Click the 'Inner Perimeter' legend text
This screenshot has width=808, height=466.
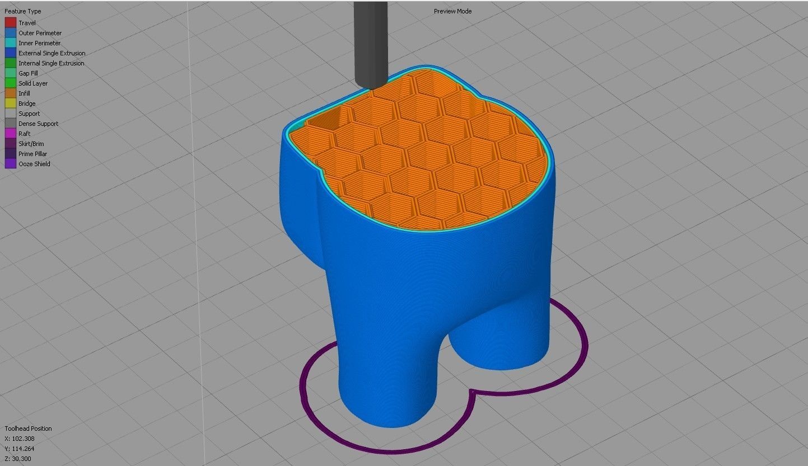40,43
